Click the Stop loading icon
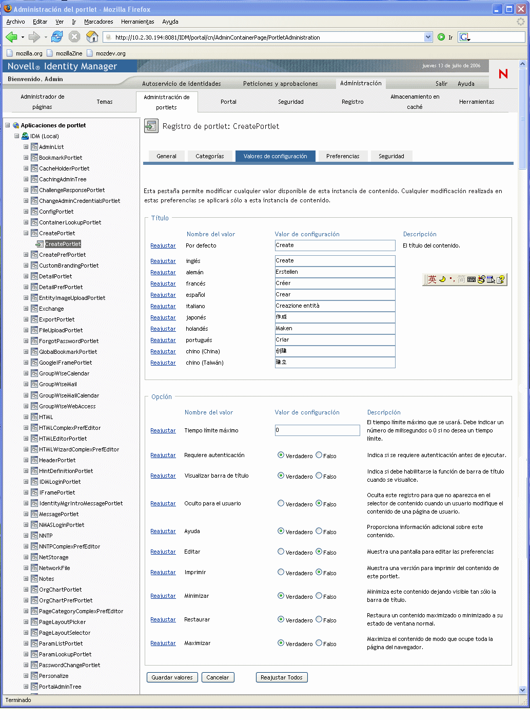The width and height of the screenshot is (530, 720). (74, 37)
